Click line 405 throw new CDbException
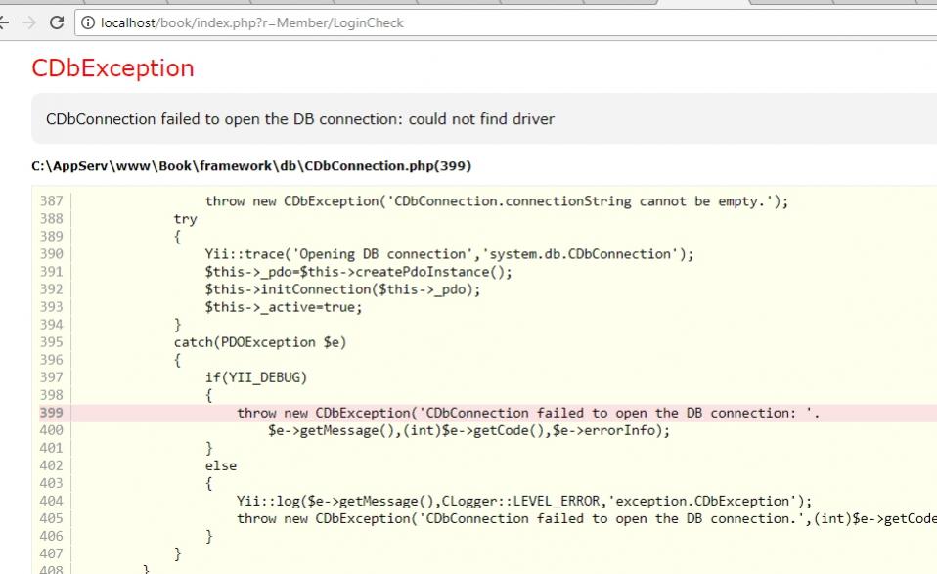This screenshot has width=937, height=574. pyautogui.click(x=587, y=518)
